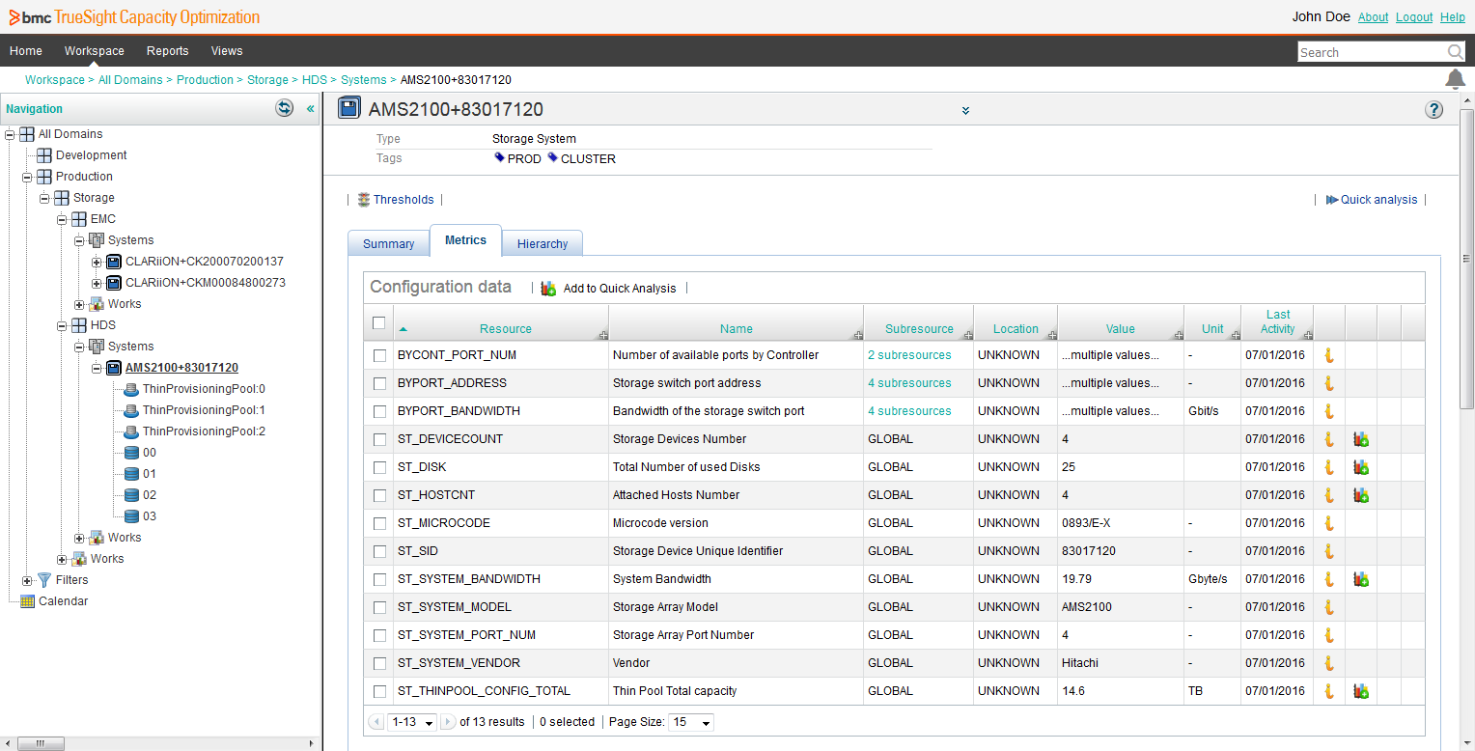Check the BYPORT_BANDWIDTH row checkbox

point(380,412)
